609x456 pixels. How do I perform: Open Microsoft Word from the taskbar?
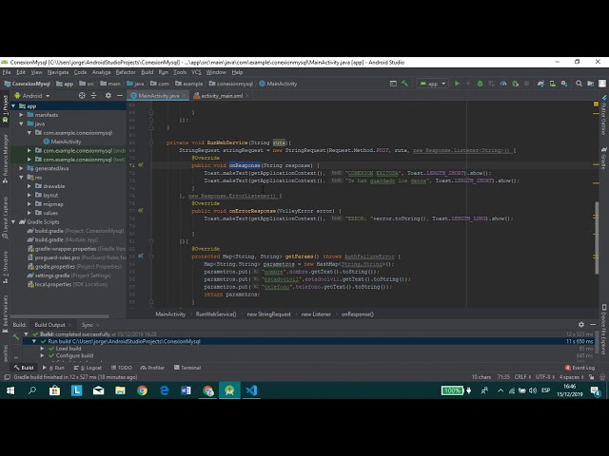pyautogui.click(x=187, y=390)
